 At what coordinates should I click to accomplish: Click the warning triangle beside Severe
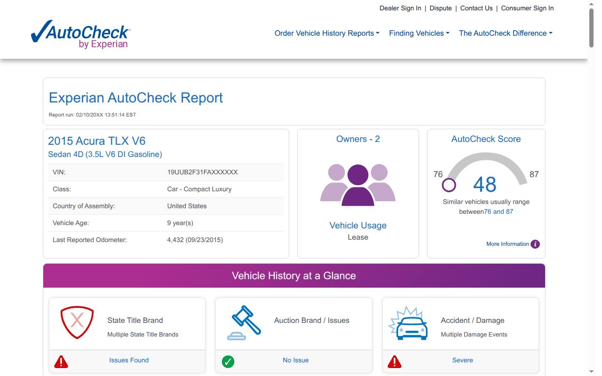(395, 361)
